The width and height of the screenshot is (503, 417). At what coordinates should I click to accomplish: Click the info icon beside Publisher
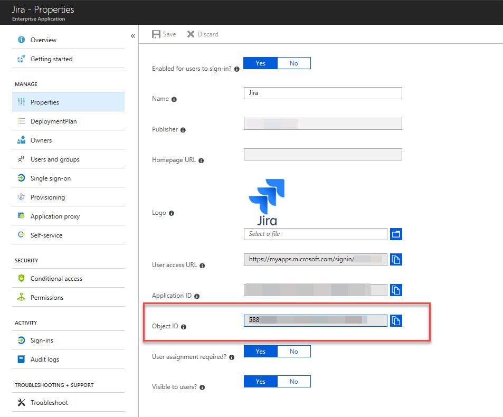tap(183, 130)
